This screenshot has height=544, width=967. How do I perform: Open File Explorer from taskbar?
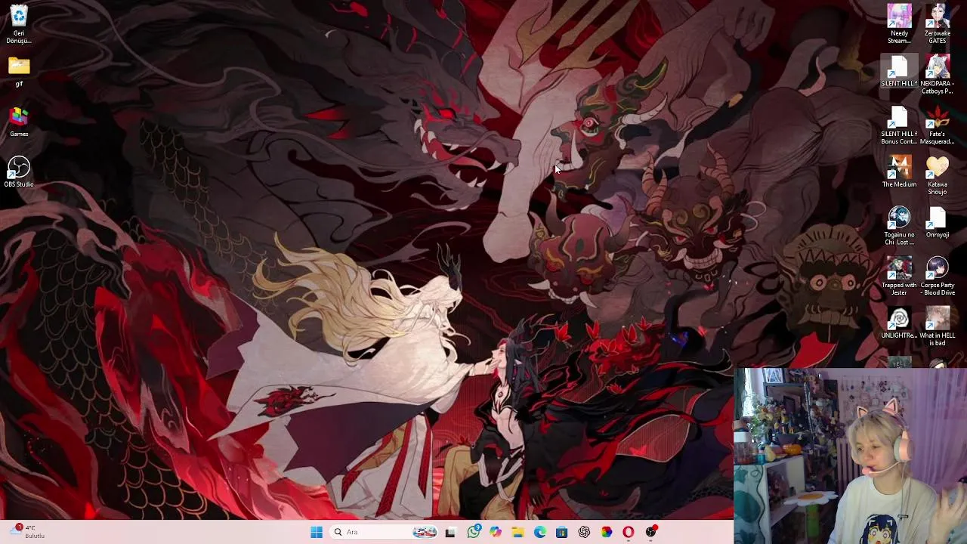pos(517,532)
